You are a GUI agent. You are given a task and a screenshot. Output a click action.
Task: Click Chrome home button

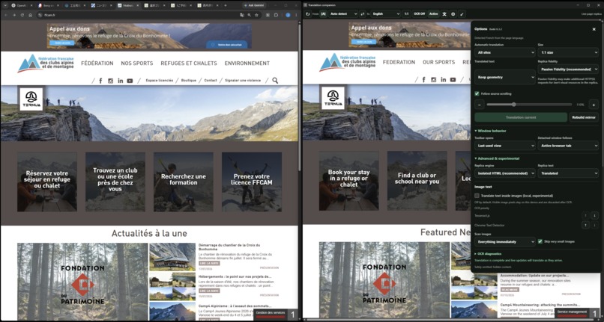[30, 15]
